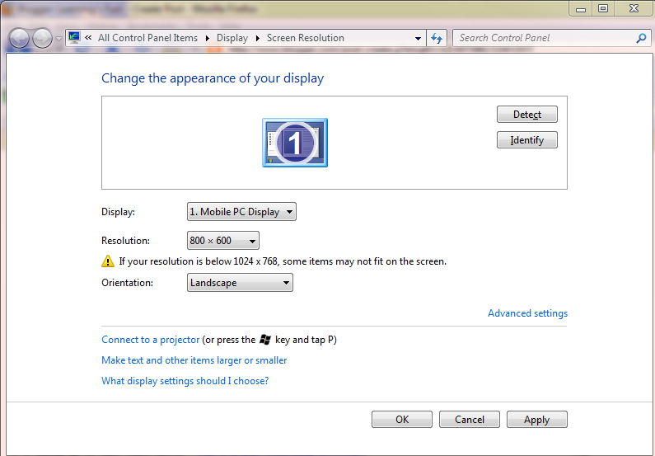Refresh the Control Panel page

point(437,38)
